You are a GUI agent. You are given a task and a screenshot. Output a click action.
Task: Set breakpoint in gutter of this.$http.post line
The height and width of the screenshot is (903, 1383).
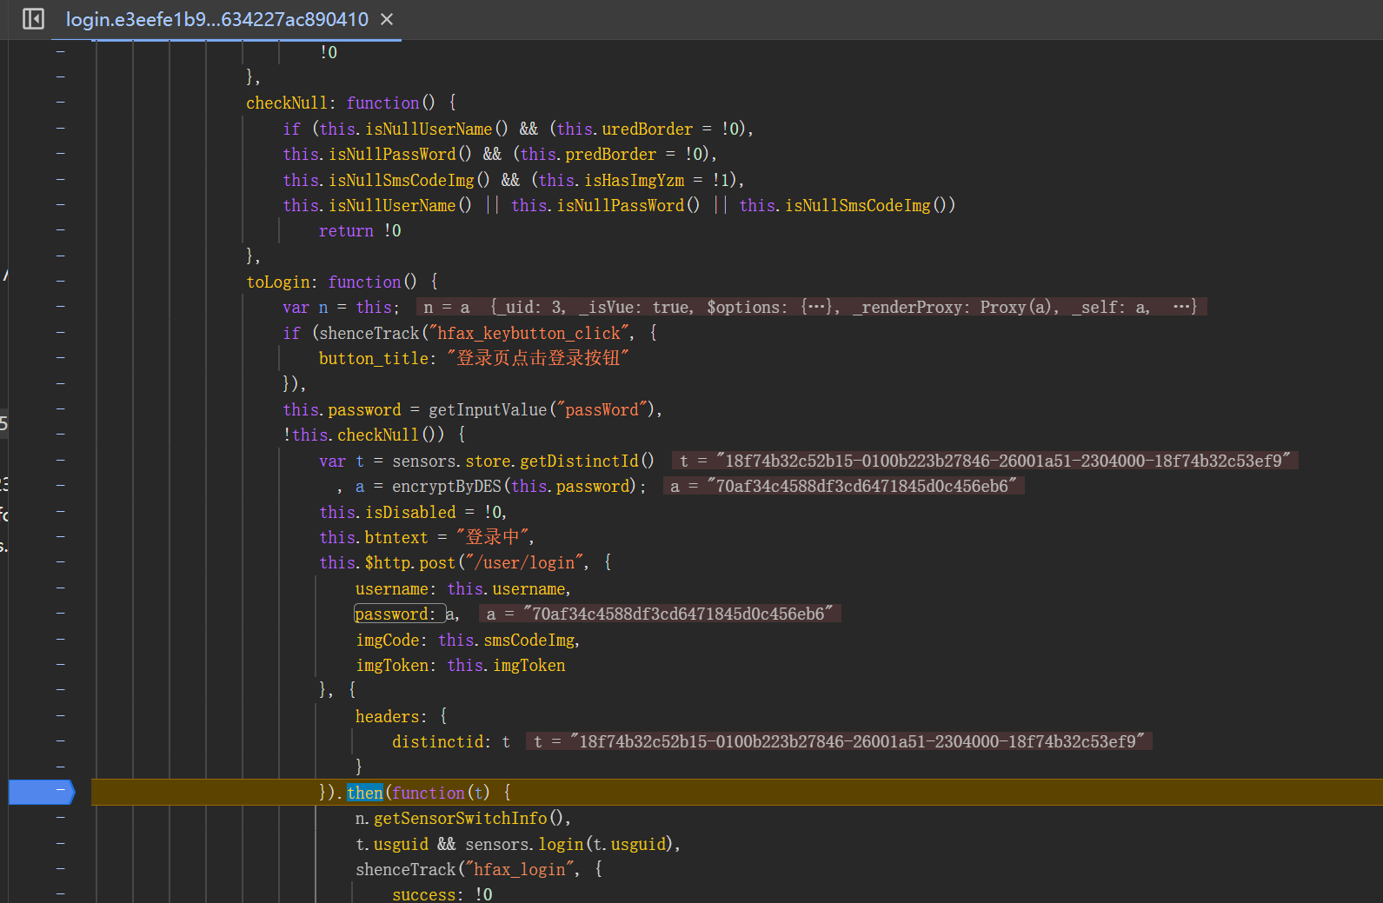click(x=61, y=562)
